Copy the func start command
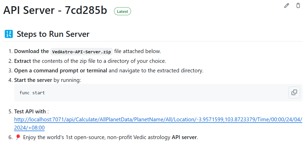Screen dimensions: 306x145 [x=294, y=92]
